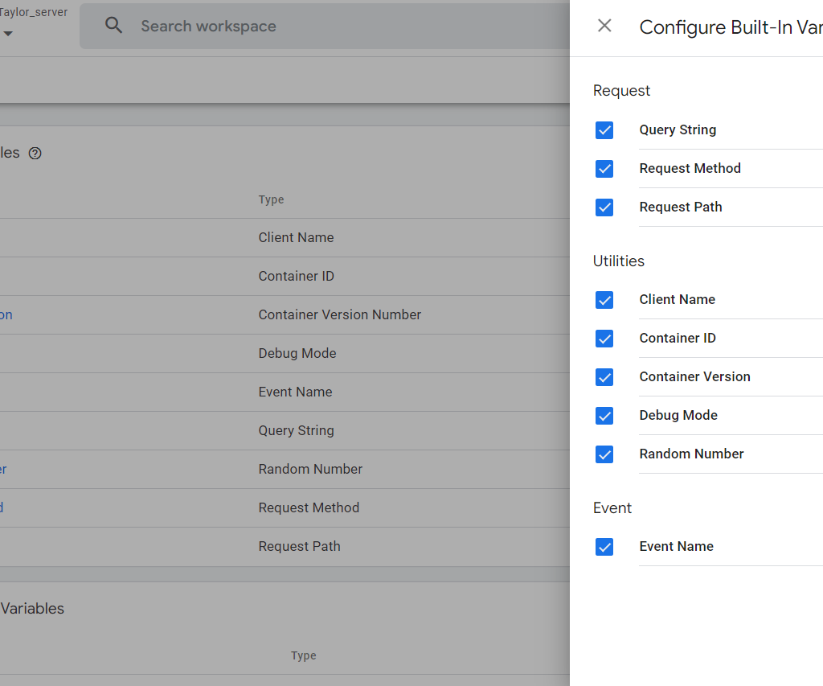This screenshot has width=823, height=686.
Task: Uncheck the Query String checkbox
Action: (604, 130)
